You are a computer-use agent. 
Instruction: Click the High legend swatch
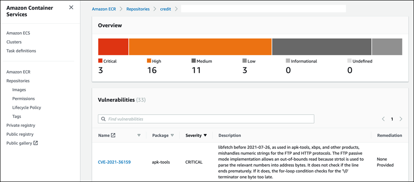149,61
